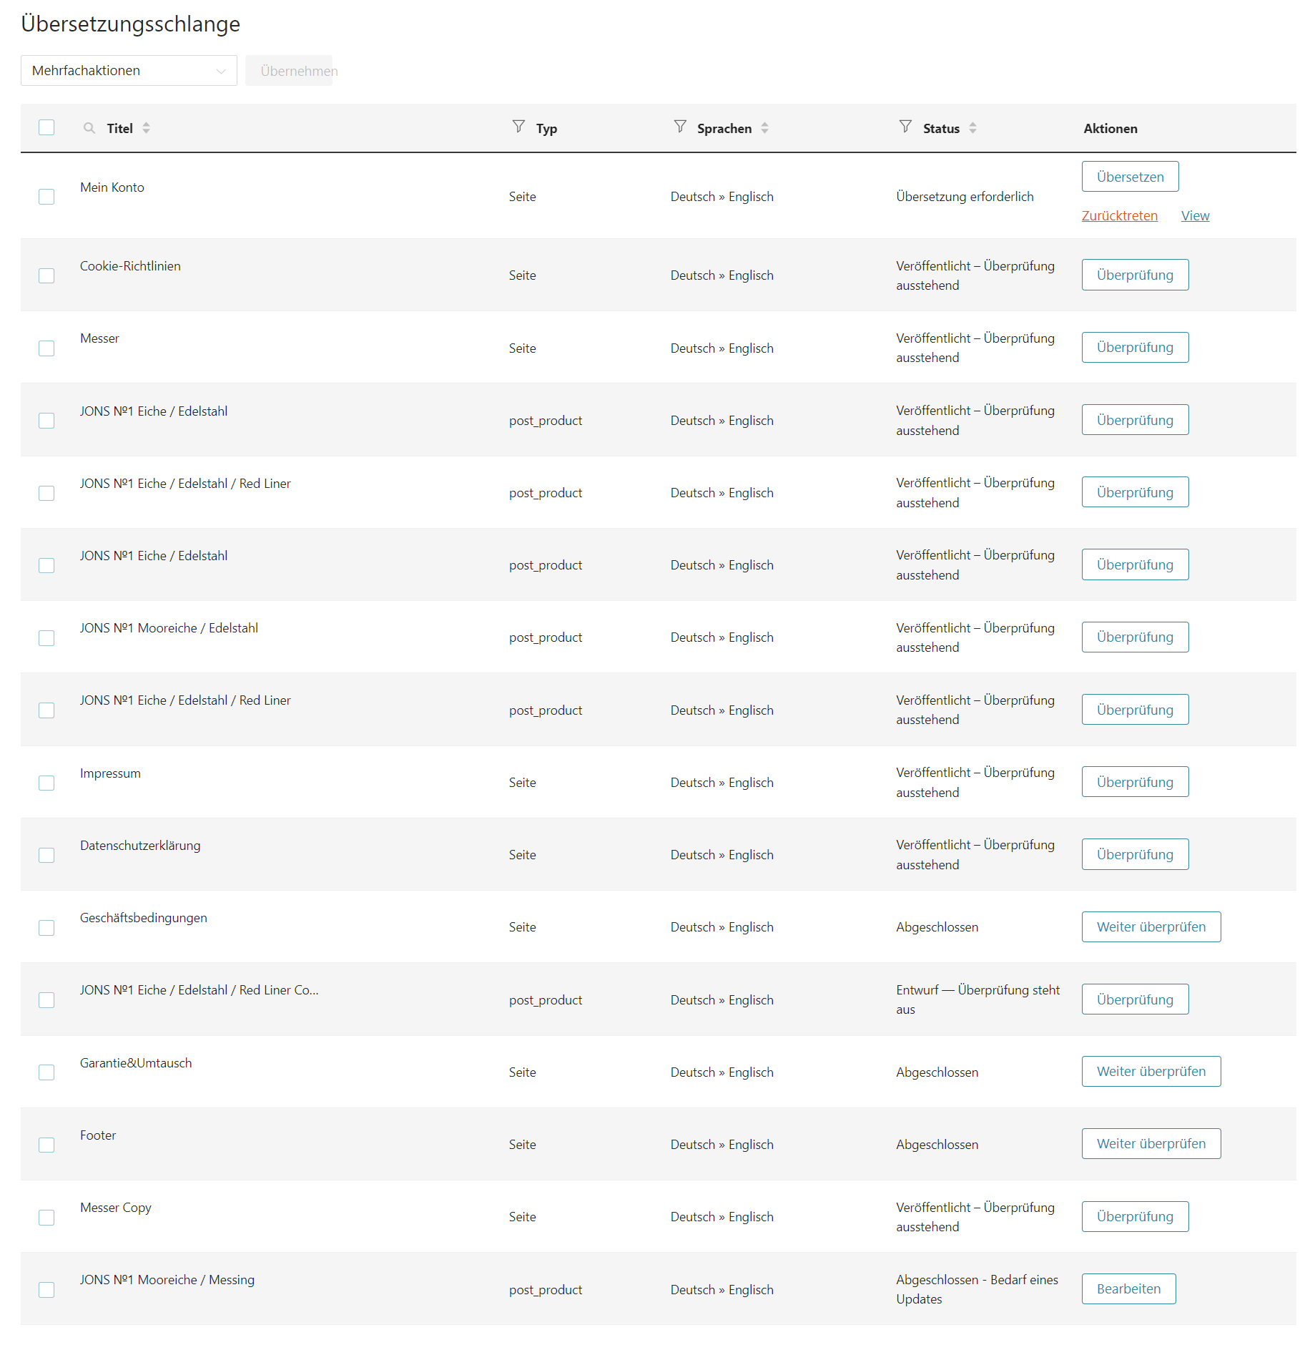Click the title search magnifier icon
The image size is (1310, 1345).
[x=89, y=128]
